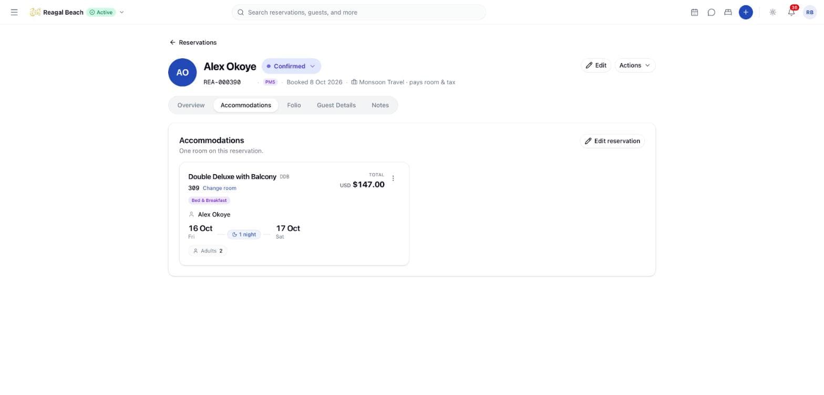
Task: Open the calendar icon in header
Action: pyautogui.click(x=694, y=12)
